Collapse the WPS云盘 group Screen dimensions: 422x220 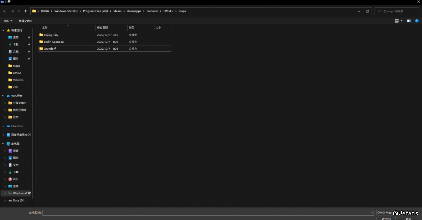pos(3,96)
